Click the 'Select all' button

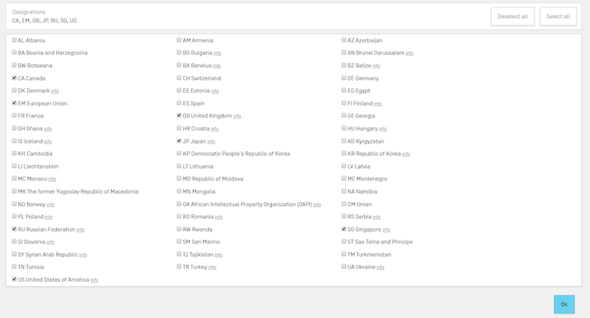pos(558,16)
